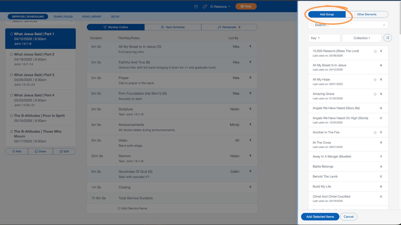Screen dimensions: 401x225
Task: Toggle favorite star on Amazing Grace
Action: [x=375, y=94]
